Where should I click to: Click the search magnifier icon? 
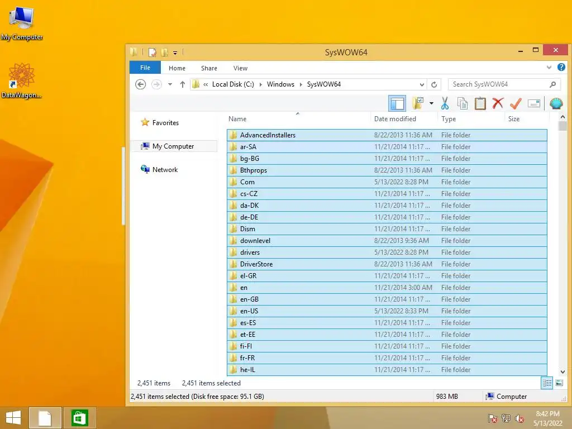coord(552,84)
